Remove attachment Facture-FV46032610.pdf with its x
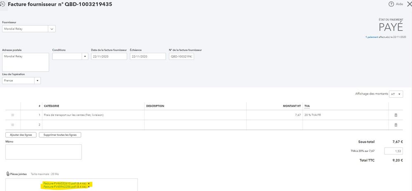The height and width of the screenshot is (191, 412). pyautogui.click(x=89, y=183)
